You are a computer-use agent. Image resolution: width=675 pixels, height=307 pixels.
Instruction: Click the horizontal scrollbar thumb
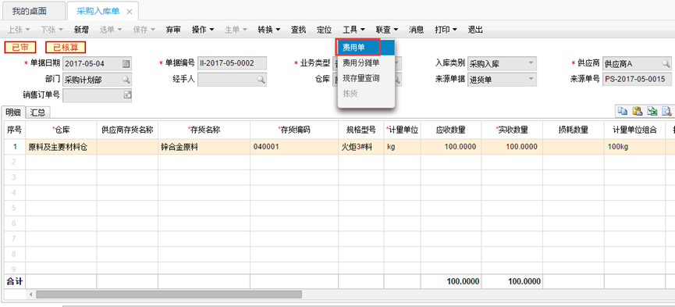(x=169, y=295)
